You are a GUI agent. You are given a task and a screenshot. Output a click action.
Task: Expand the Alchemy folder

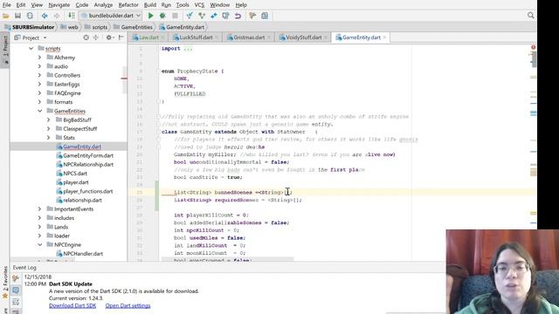pos(39,58)
